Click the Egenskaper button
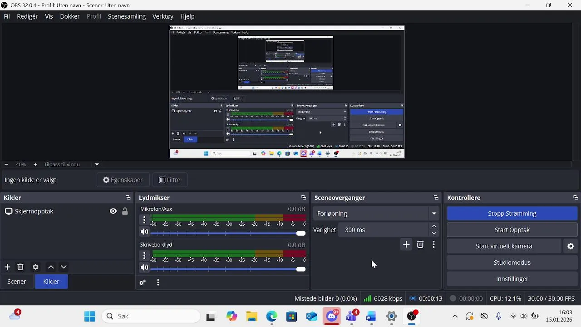Image resolution: width=581 pixels, height=327 pixels. (123, 180)
